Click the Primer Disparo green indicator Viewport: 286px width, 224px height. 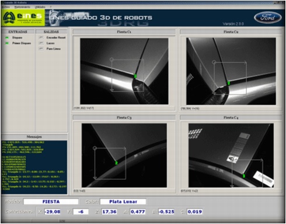pyautogui.click(x=7, y=43)
